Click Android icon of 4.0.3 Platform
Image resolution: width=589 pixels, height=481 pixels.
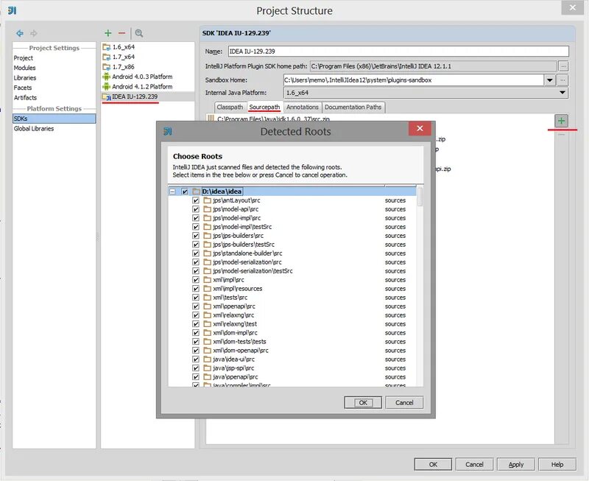pos(107,77)
